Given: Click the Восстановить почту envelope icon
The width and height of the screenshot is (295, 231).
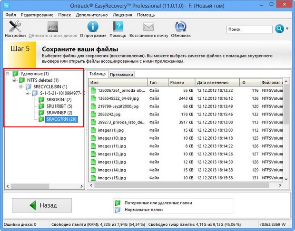Looking at the screenshot, I should tap(148, 27).
